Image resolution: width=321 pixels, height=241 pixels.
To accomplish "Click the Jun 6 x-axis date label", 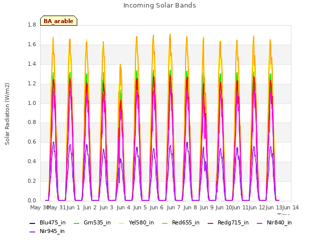I will 156,207.
